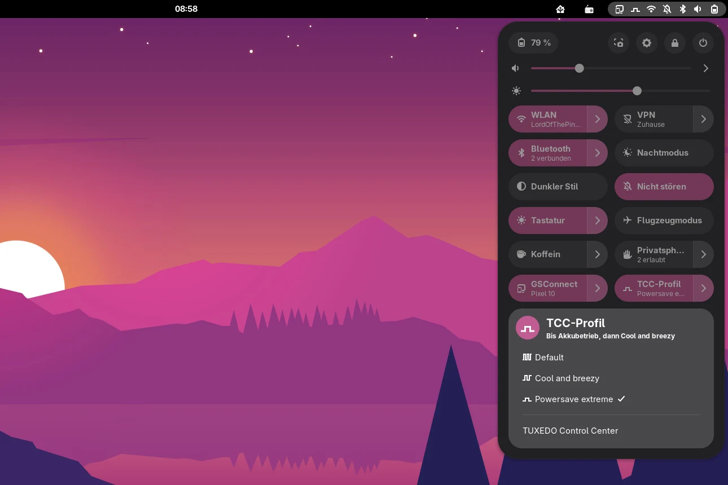Expand the Privatsphäre submenu arrow
This screenshot has height=485, width=728.
click(x=704, y=254)
